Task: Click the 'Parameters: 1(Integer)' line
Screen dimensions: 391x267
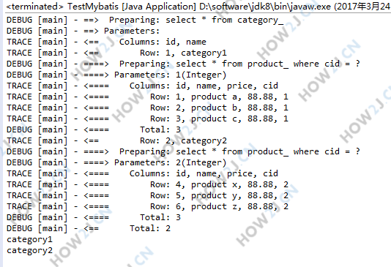Action: [116, 75]
